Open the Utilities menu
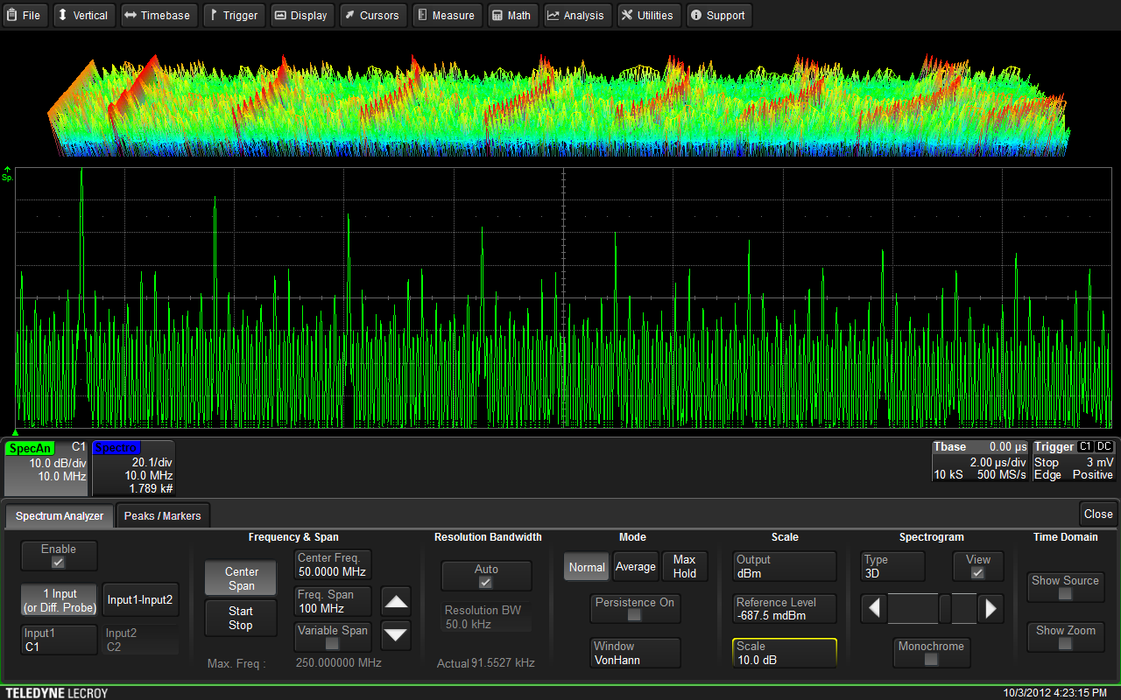 (x=646, y=15)
